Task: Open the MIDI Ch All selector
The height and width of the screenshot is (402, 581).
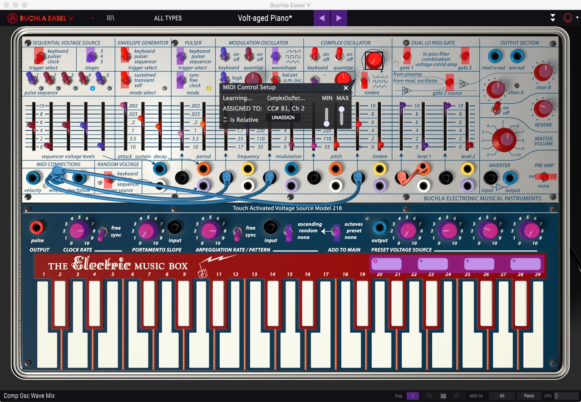Action: pyautogui.click(x=502, y=396)
